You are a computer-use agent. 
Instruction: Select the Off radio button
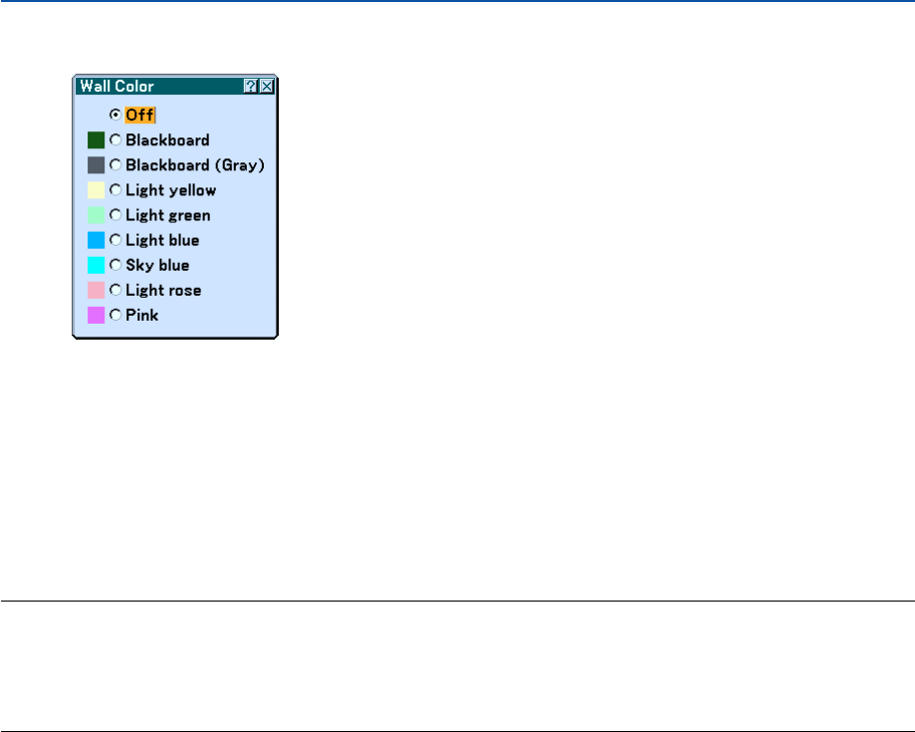pyautogui.click(x=115, y=115)
